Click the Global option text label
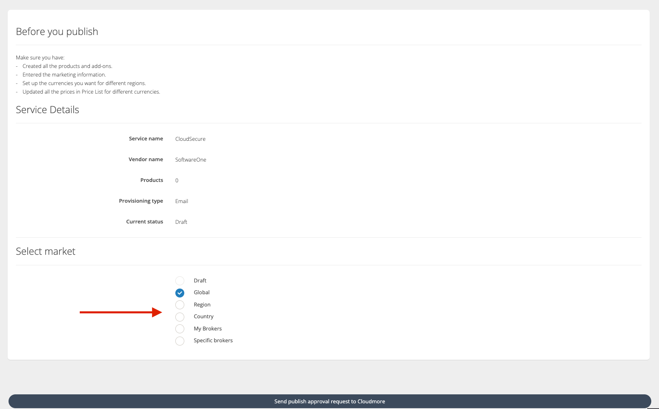This screenshot has height=409, width=659. point(201,292)
